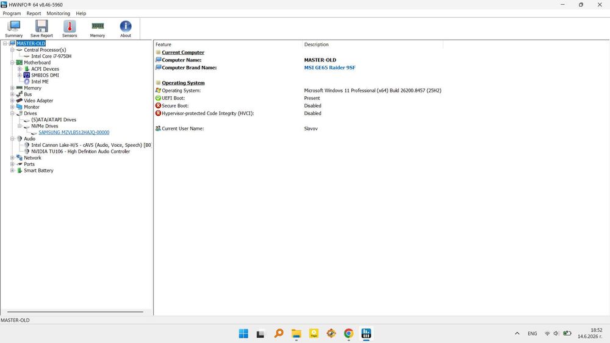Click the Memory chip tree icon
The height and width of the screenshot is (343, 610).
coord(19,88)
